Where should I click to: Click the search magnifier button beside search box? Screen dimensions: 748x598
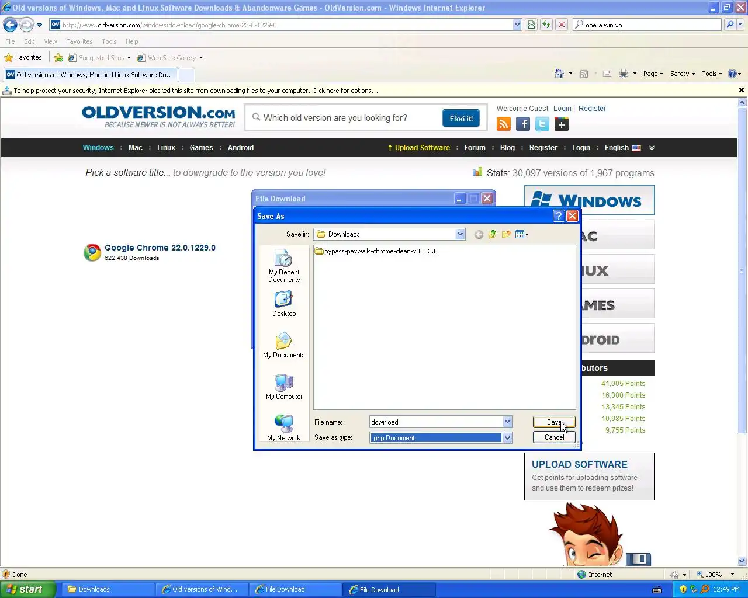point(729,25)
